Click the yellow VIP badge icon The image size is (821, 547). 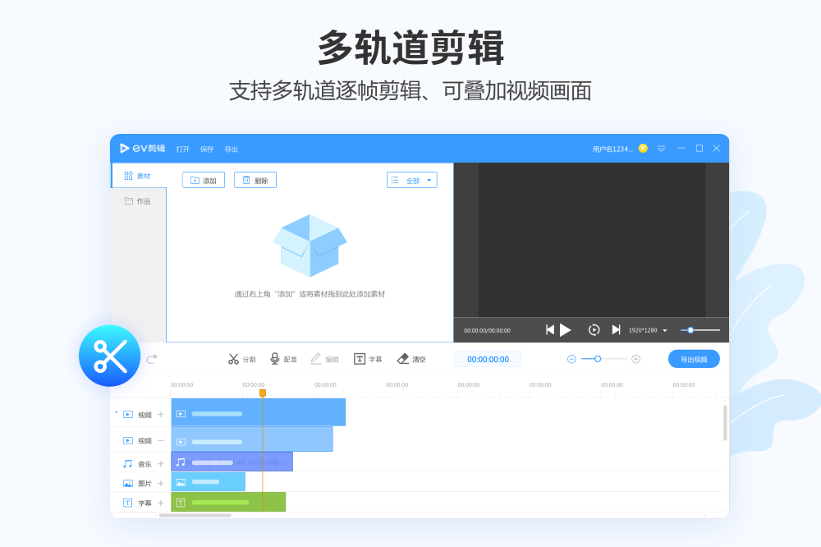[643, 149]
